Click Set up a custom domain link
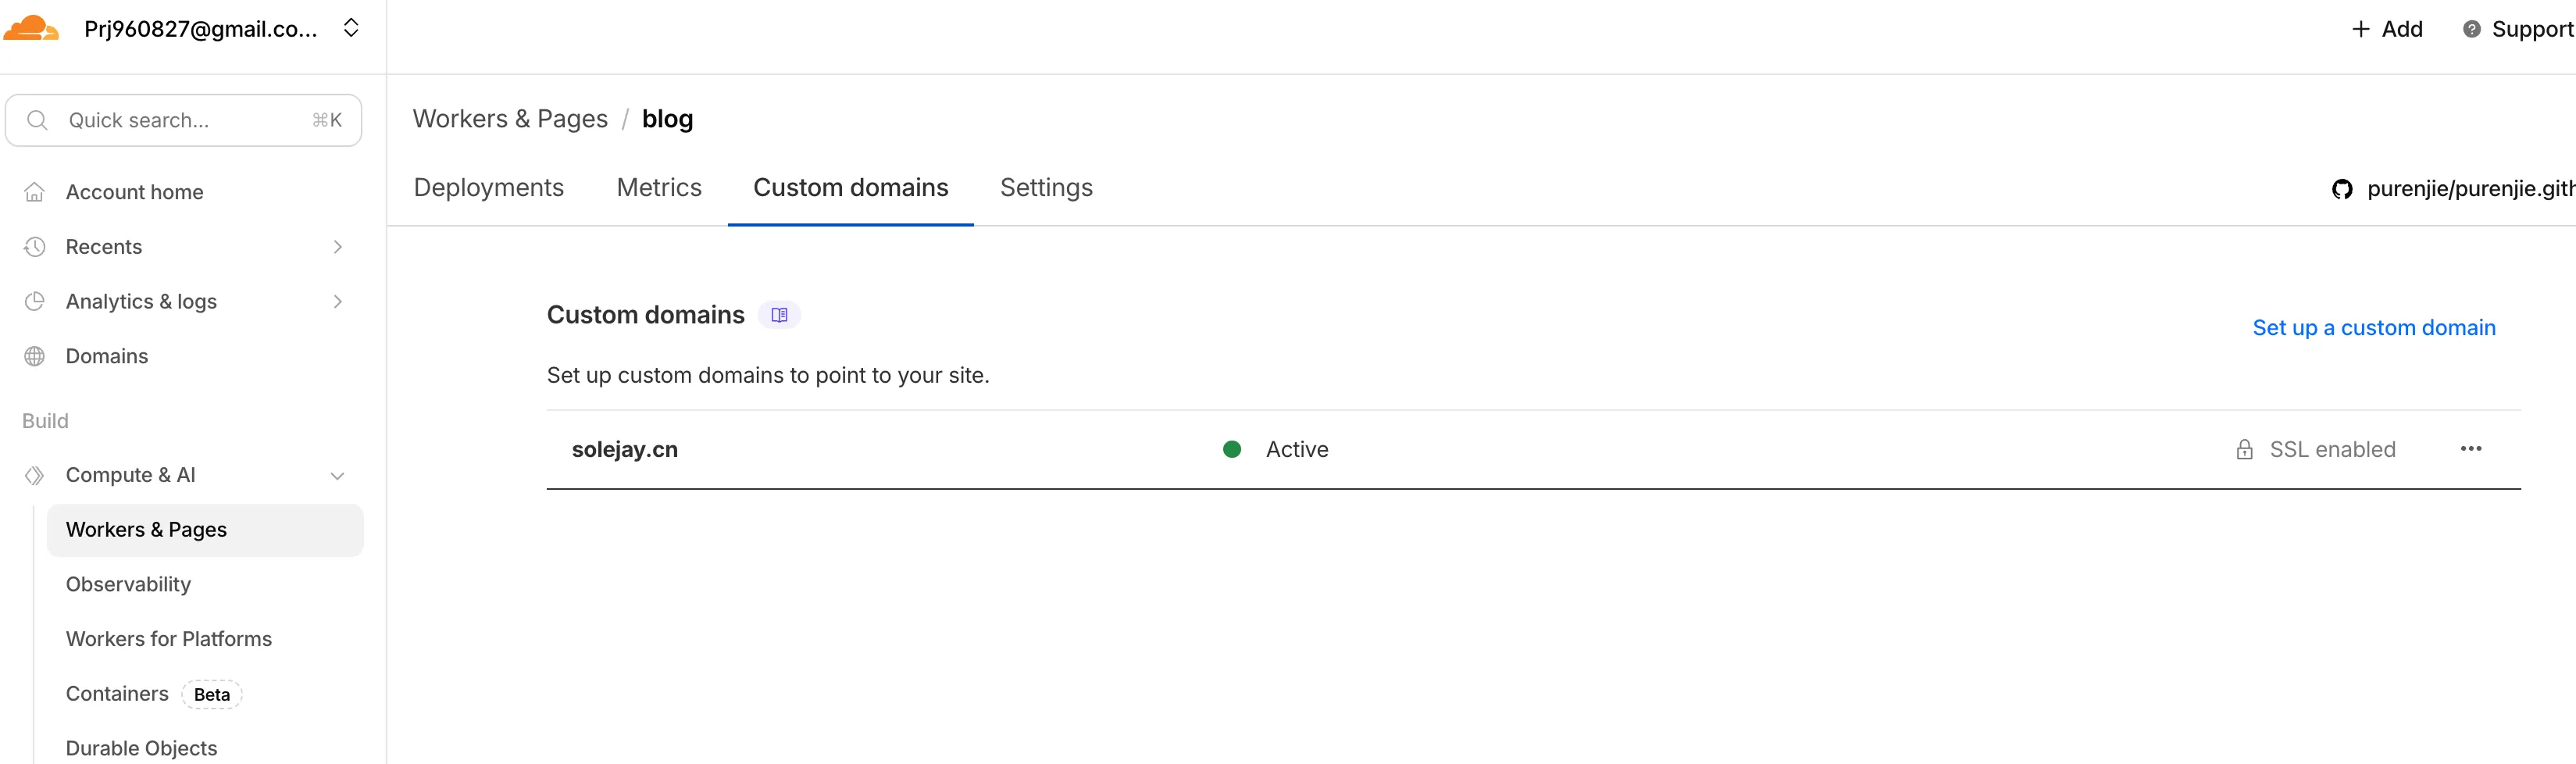The height and width of the screenshot is (764, 2576). pyautogui.click(x=2373, y=328)
